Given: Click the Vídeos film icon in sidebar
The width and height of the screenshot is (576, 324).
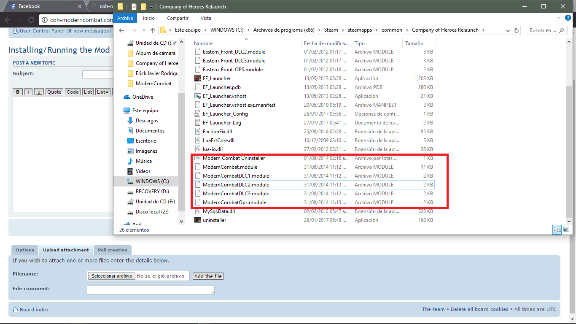Looking at the screenshot, I should [x=130, y=171].
